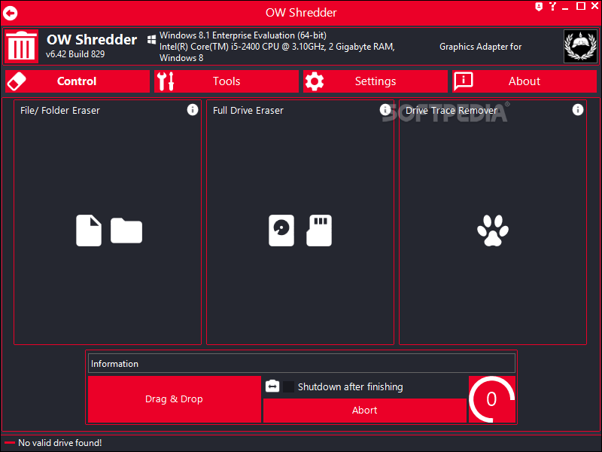602x452 pixels.
Task: Click the circular progress indicator showing 0
Action: [x=492, y=399]
